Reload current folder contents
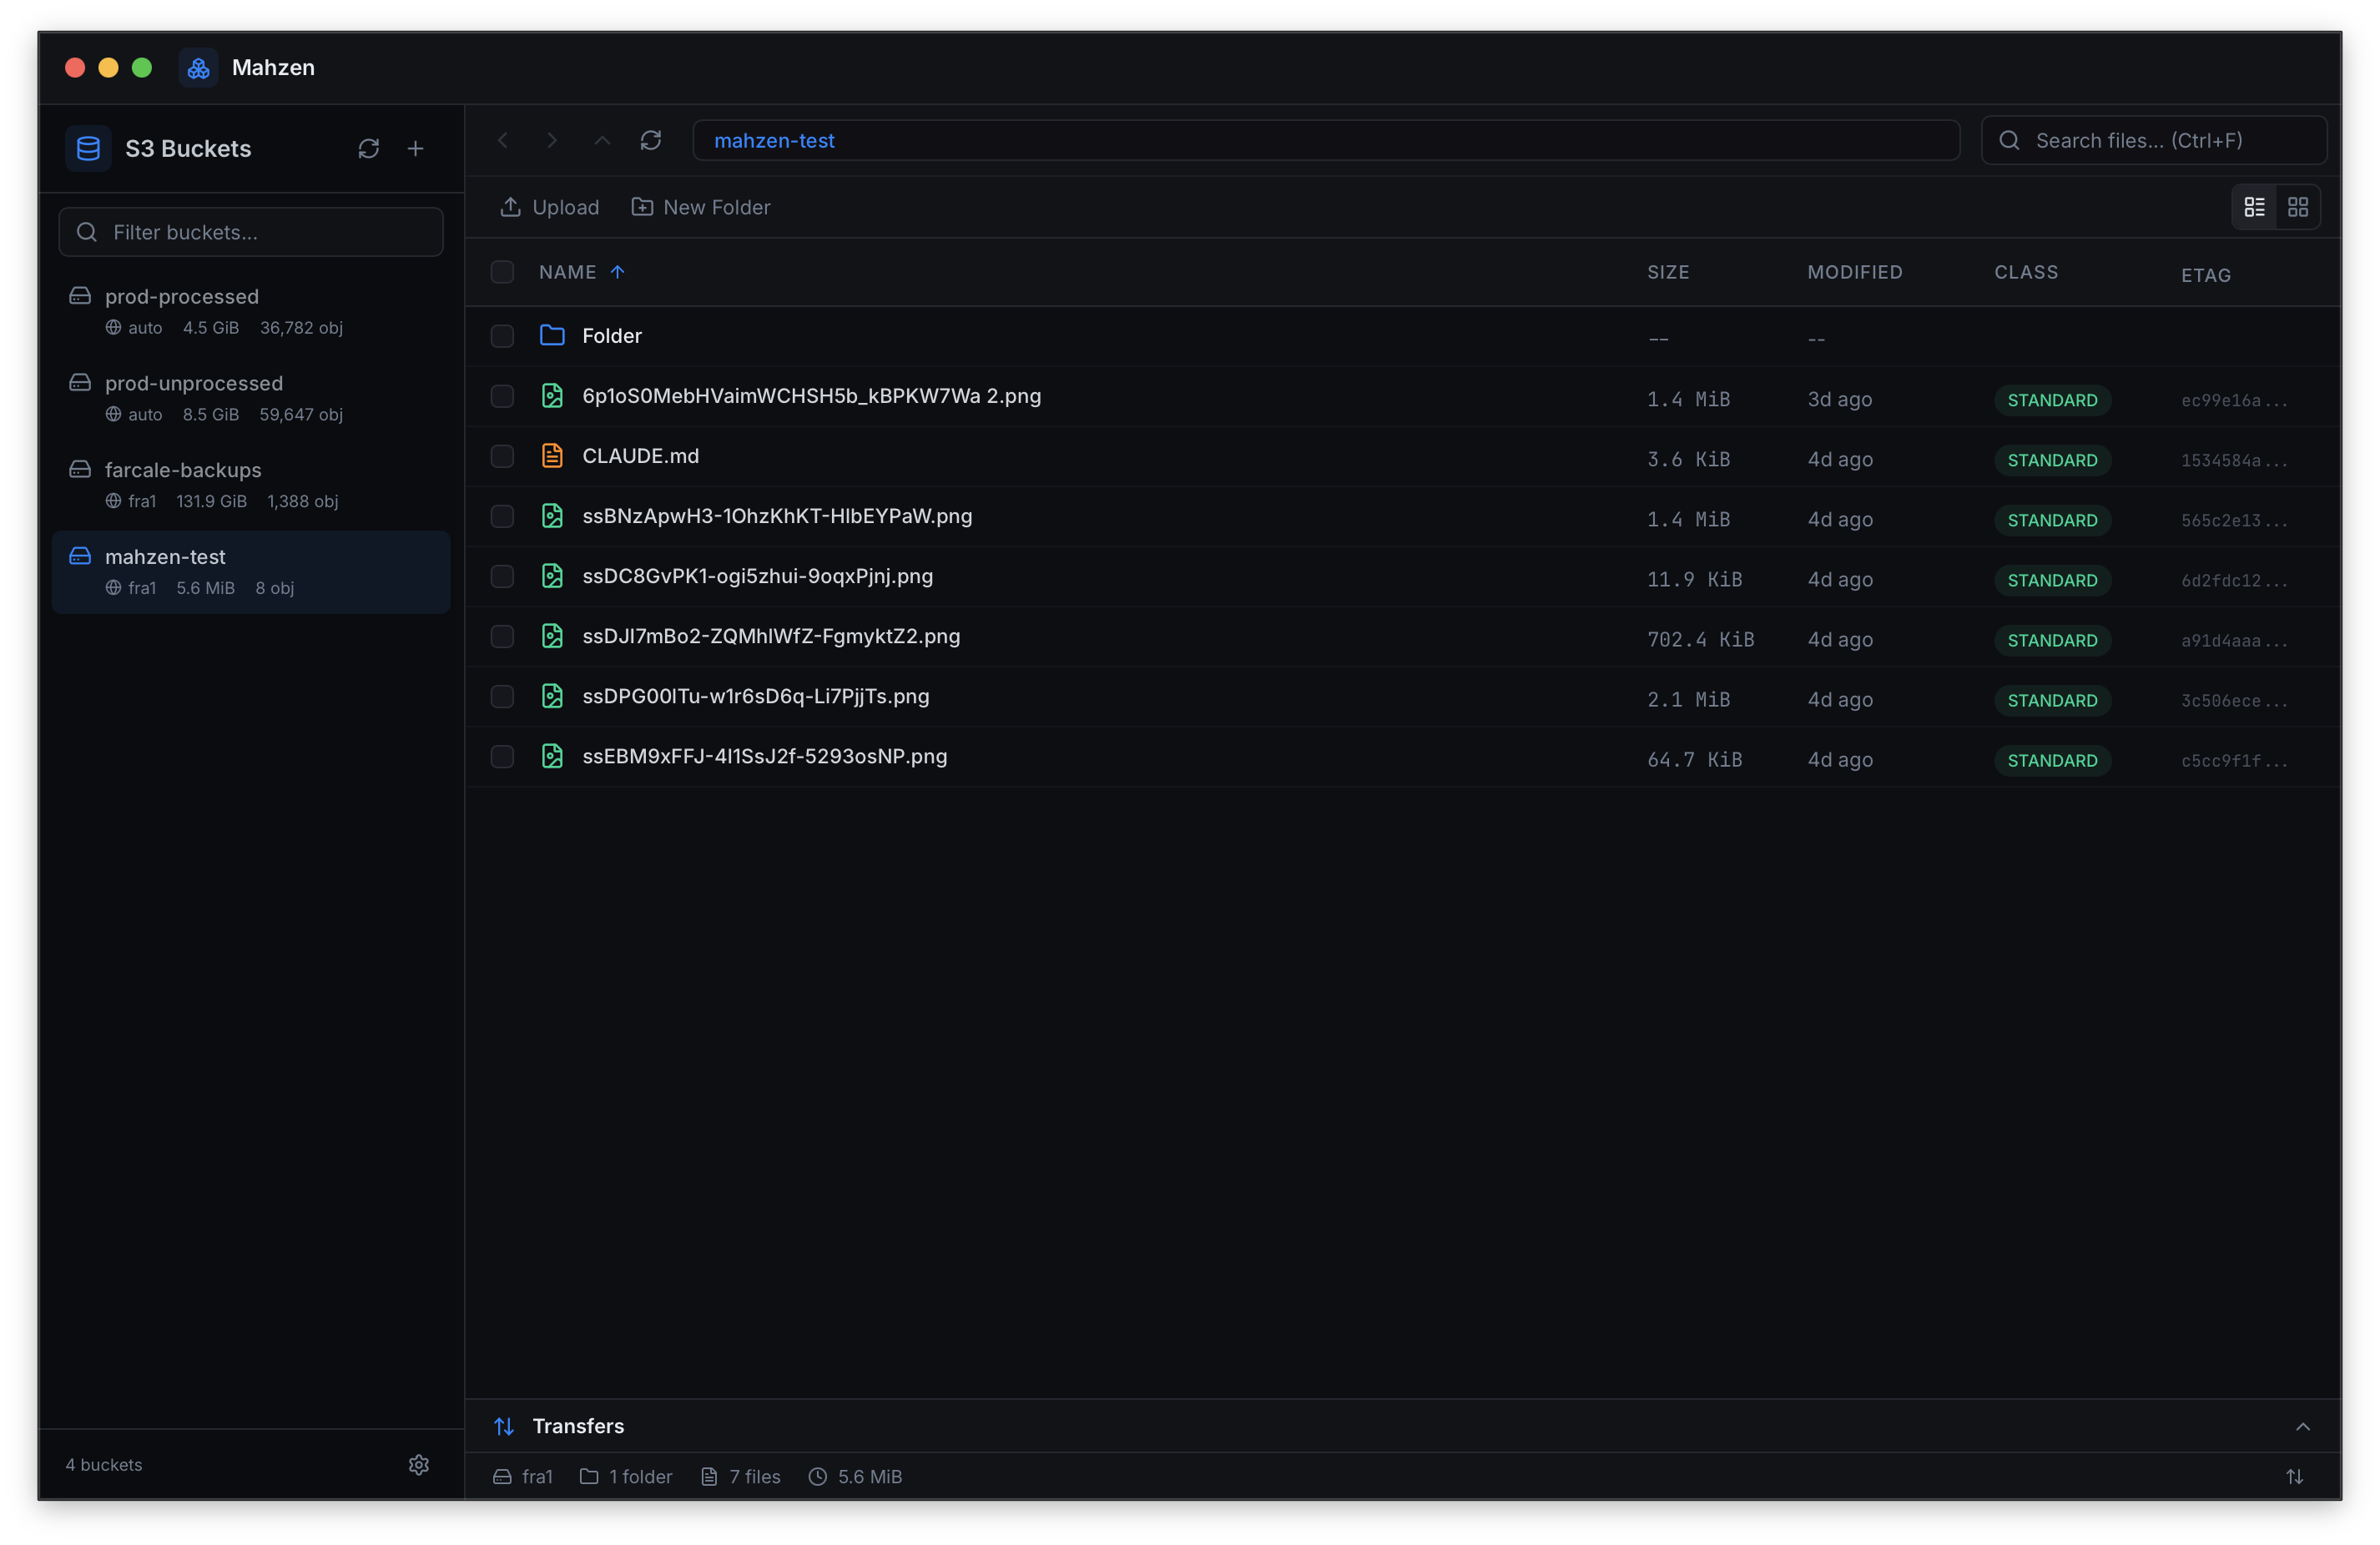2380x1545 pixels. [650, 141]
